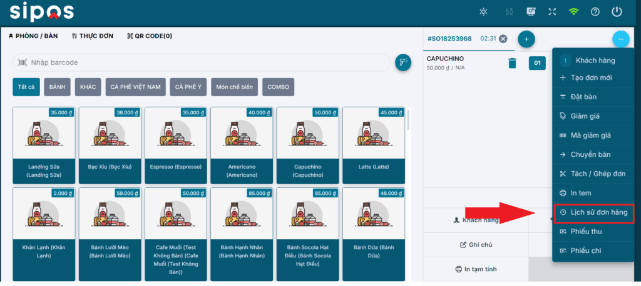The width and height of the screenshot is (641, 286).
Task: Click the Wi-Fi connection status icon
Action: (x=573, y=12)
